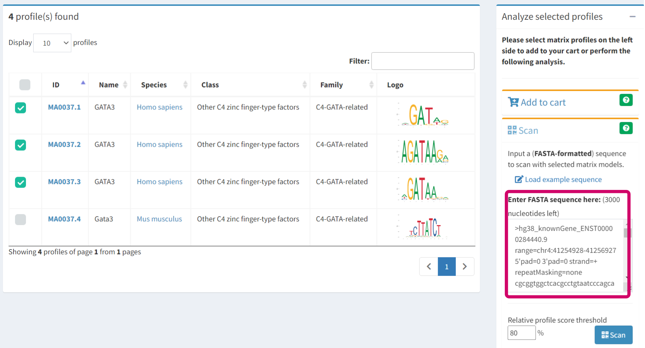645x348 pixels.
Task: Click the Load example sequence edit icon
Action: [x=519, y=179]
